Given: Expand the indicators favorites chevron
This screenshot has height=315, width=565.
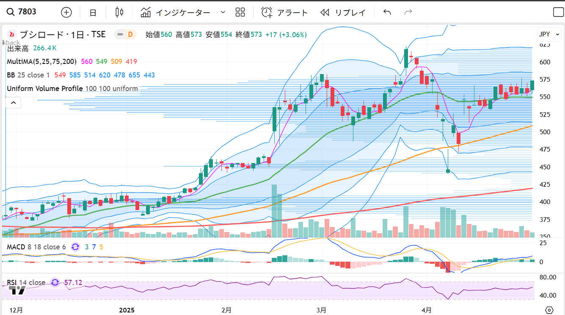Looking at the screenshot, I should (223, 12).
